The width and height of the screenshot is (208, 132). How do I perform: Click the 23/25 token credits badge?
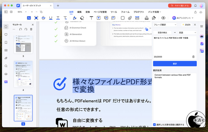coord(186,25)
